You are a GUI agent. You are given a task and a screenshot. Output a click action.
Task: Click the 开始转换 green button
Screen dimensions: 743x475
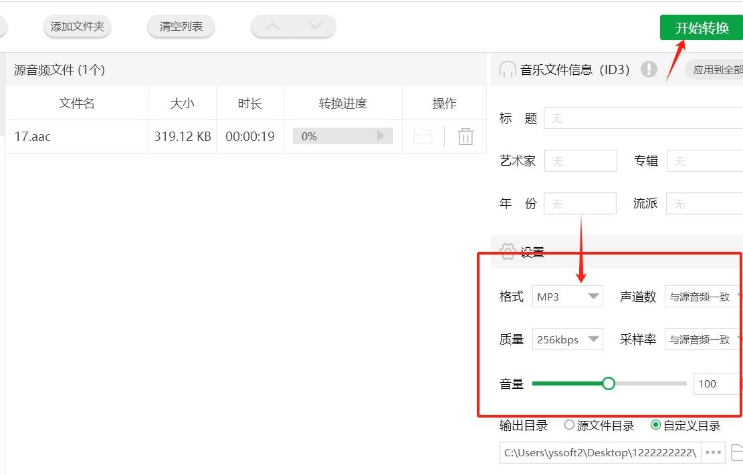(702, 27)
